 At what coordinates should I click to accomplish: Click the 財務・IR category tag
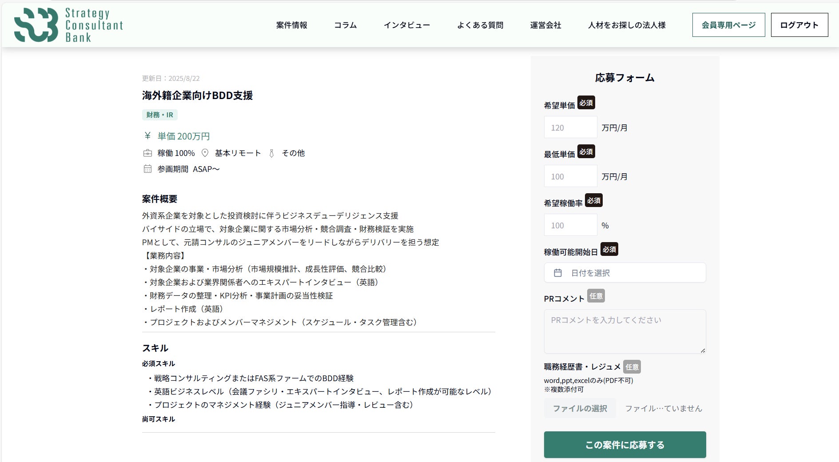pyautogui.click(x=160, y=115)
